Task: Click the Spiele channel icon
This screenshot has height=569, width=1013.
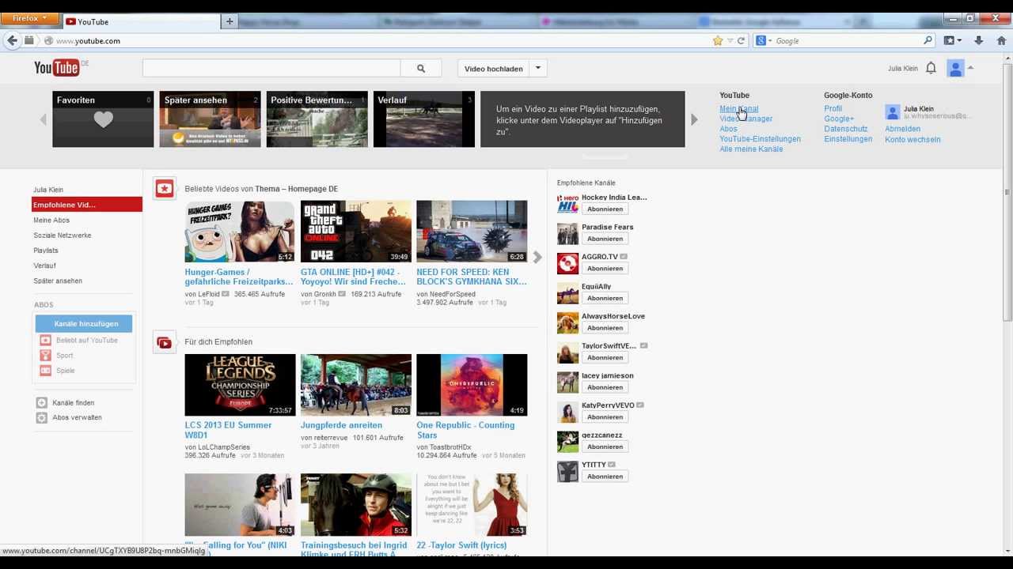Action: click(x=45, y=371)
